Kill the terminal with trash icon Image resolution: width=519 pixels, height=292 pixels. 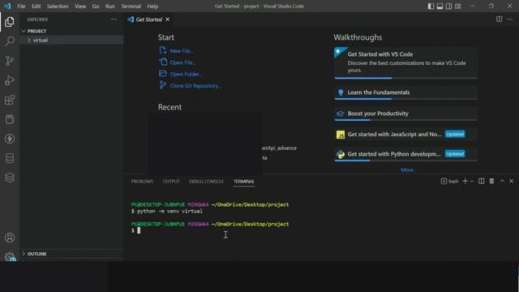[491, 181]
